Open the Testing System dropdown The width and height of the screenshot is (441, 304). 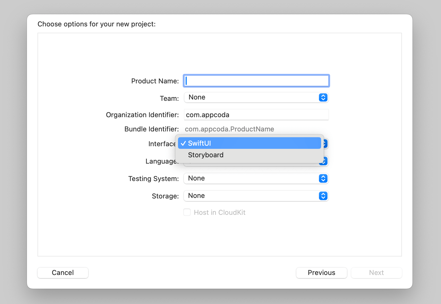pos(251,178)
